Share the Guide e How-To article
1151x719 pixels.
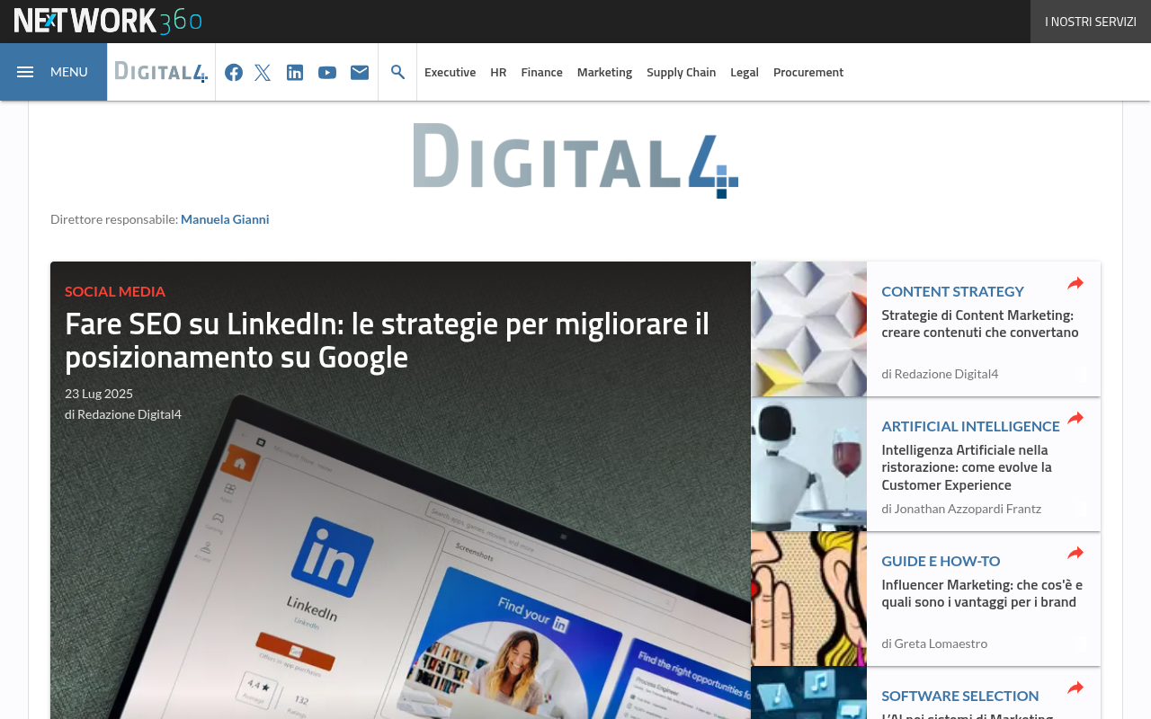[1075, 554]
